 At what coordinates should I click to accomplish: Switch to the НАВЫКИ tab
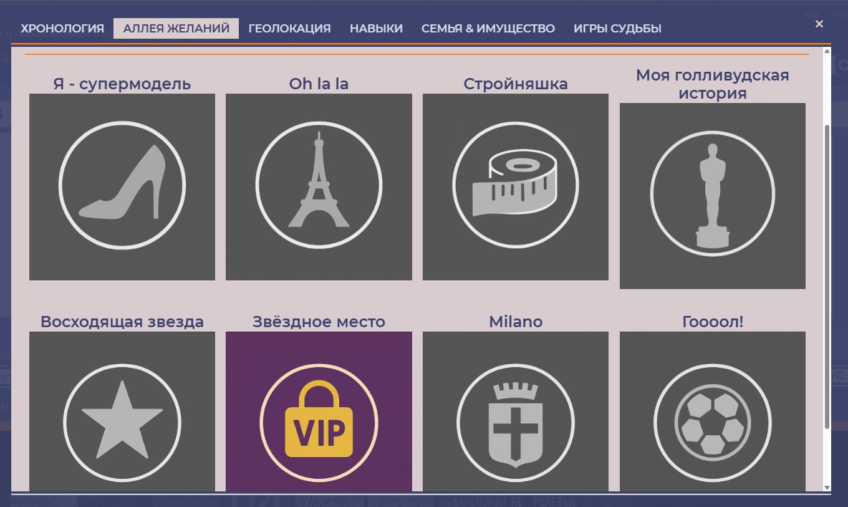(x=377, y=27)
